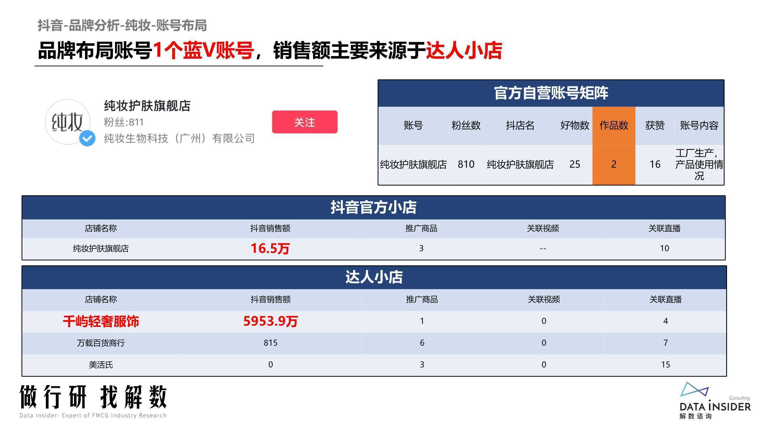Select the red headline text 达人小店
This screenshot has width=764, height=429.
click(464, 50)
